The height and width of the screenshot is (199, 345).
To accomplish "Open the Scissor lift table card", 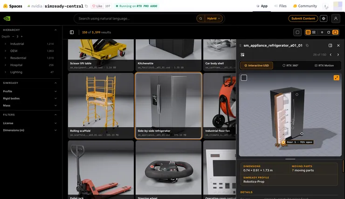I will 101,55.
